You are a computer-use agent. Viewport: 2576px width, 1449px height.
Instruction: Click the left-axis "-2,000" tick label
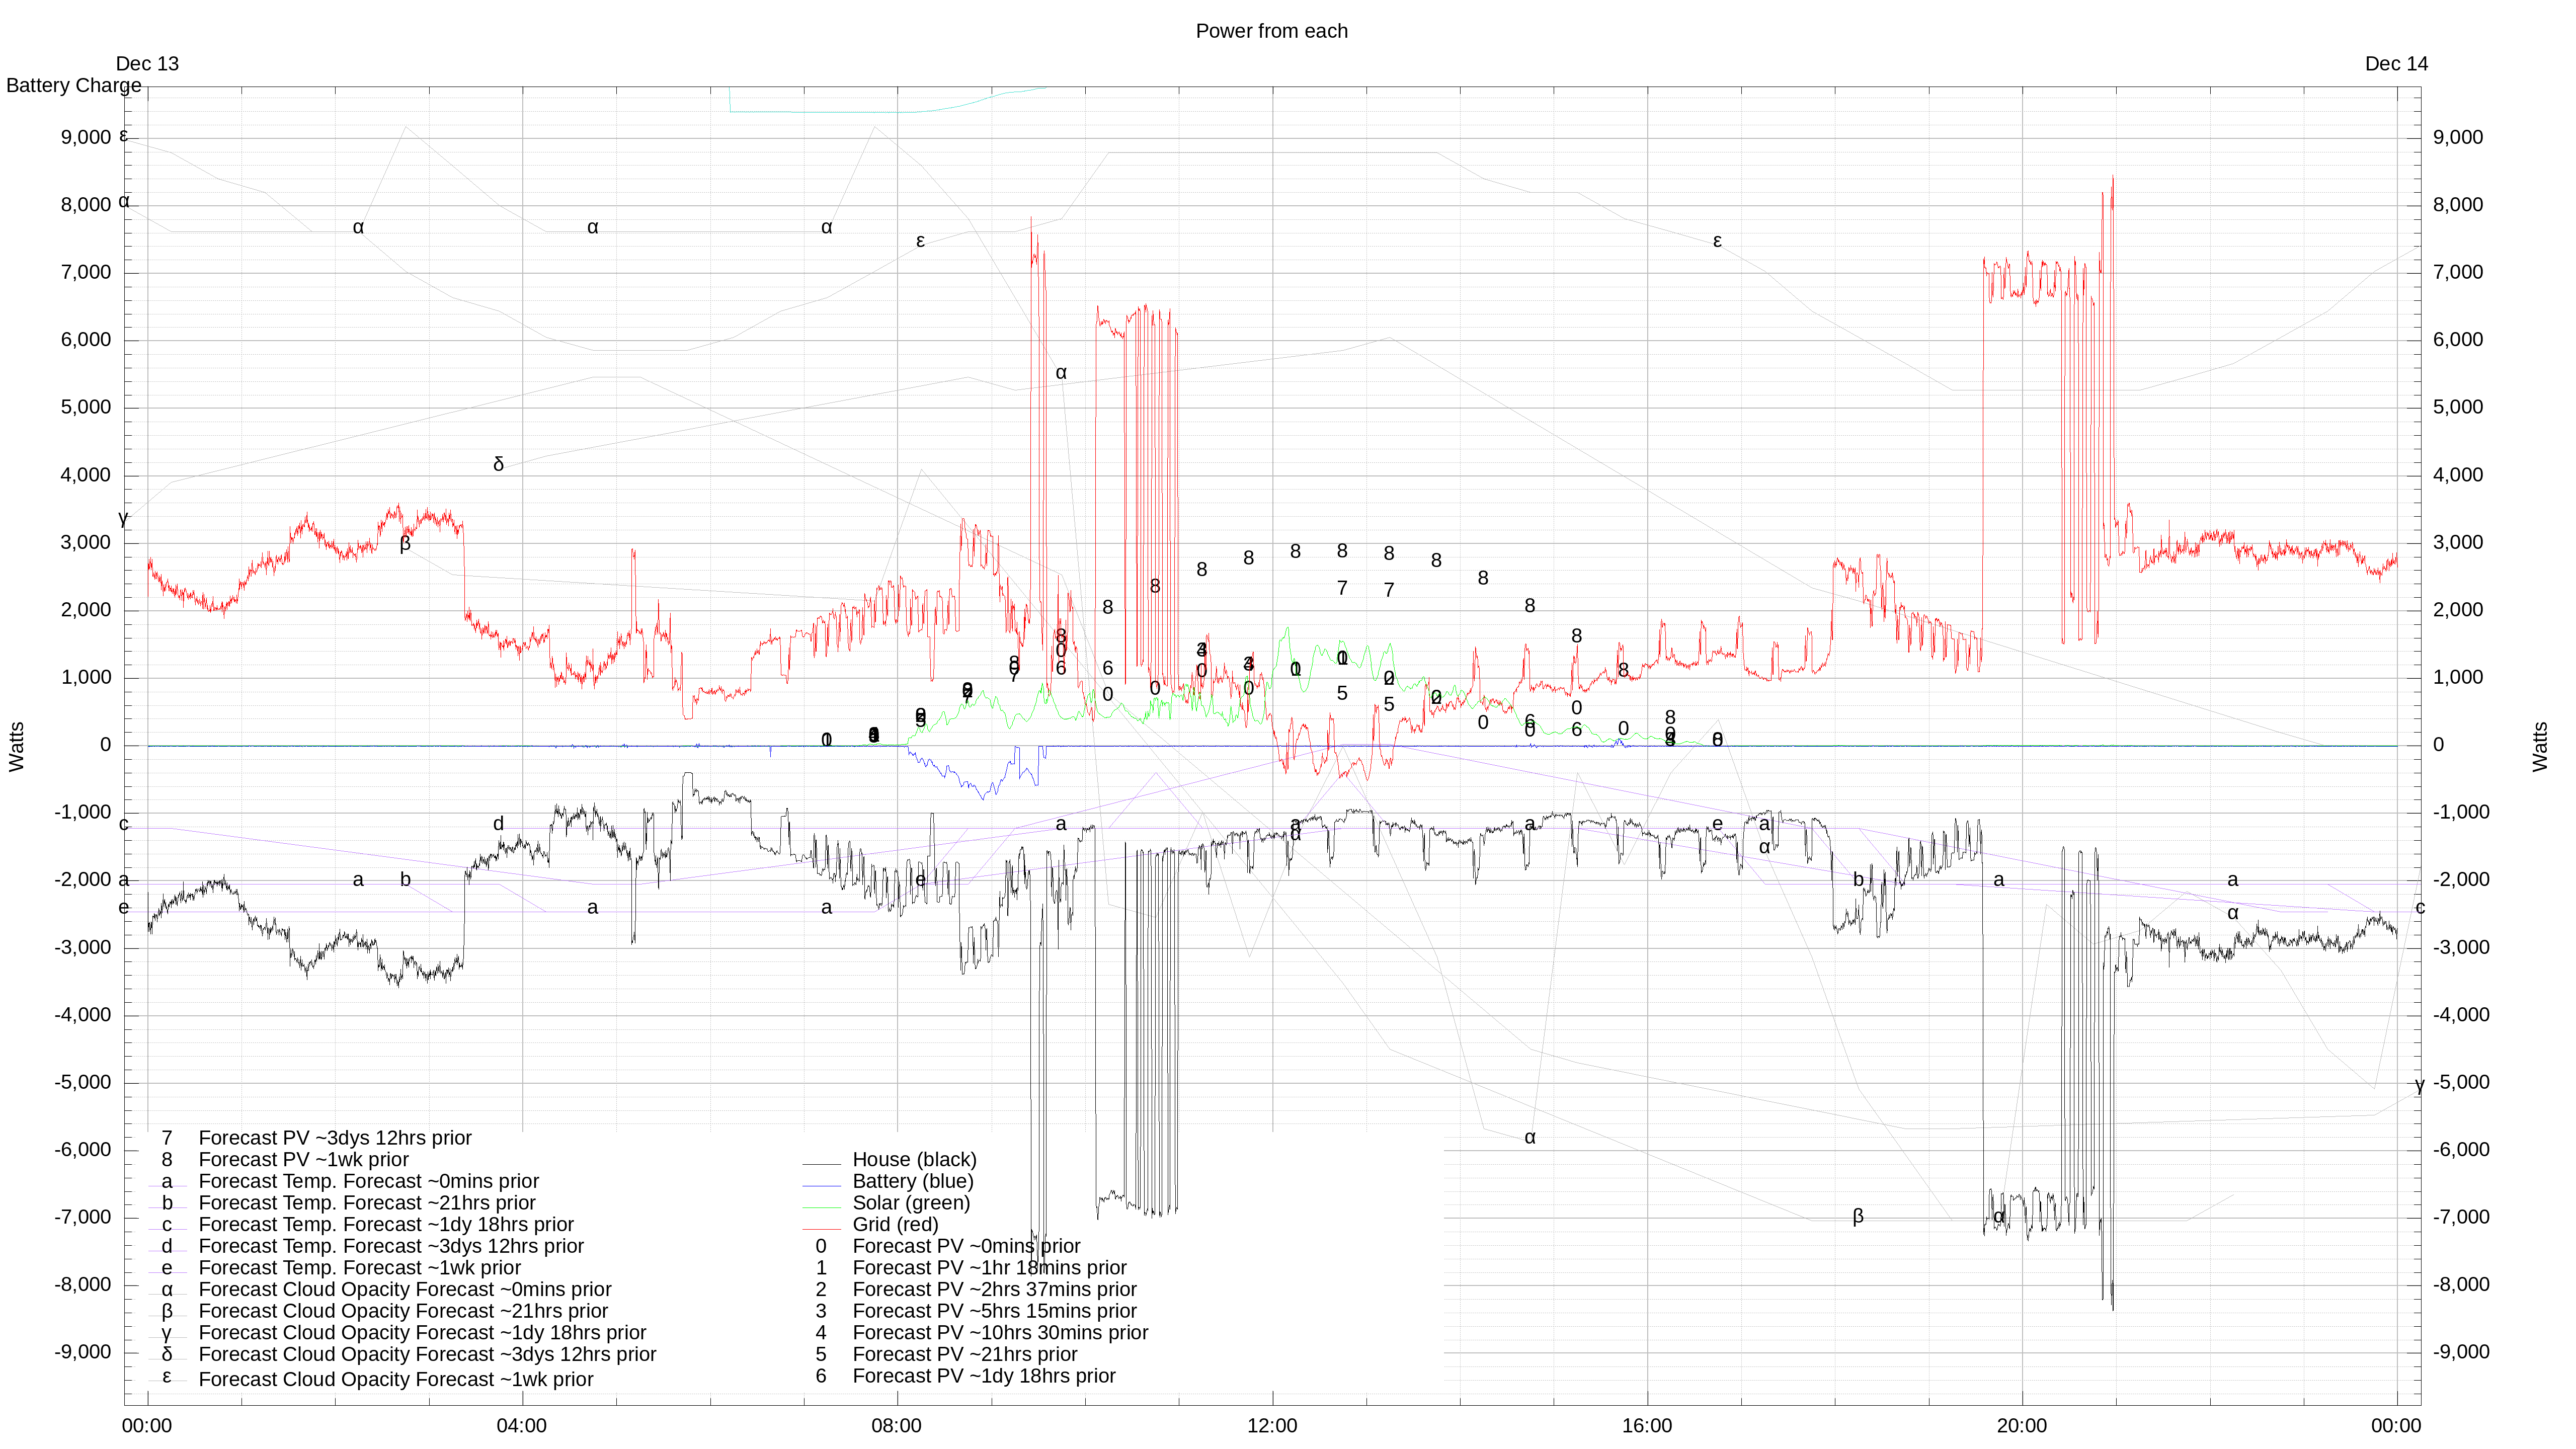point(83,880)
